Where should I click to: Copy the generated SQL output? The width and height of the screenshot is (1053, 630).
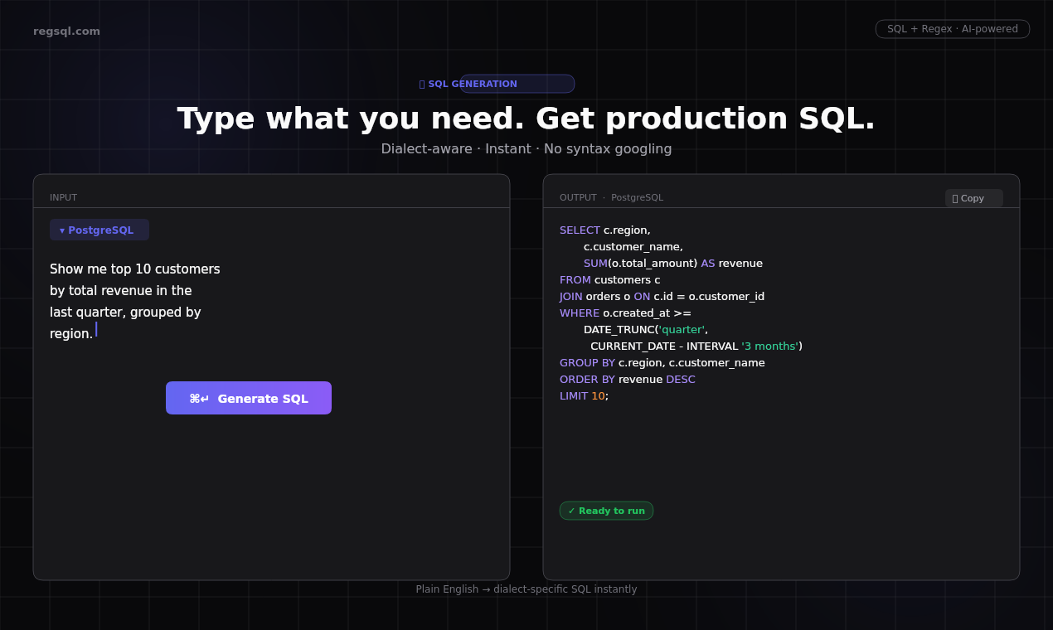[973, 198]
